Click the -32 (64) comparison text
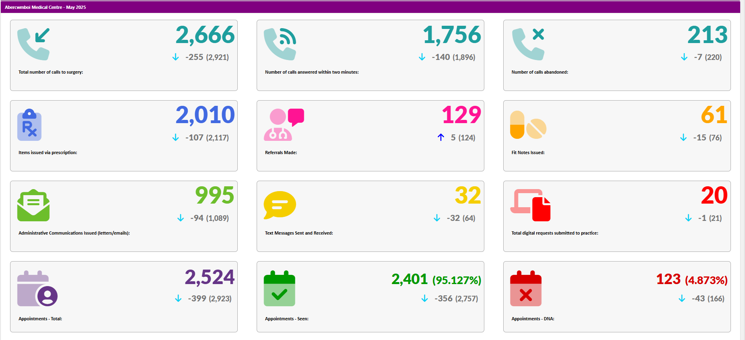This screenshot has height=340, width=745. (x=461, y=218)
